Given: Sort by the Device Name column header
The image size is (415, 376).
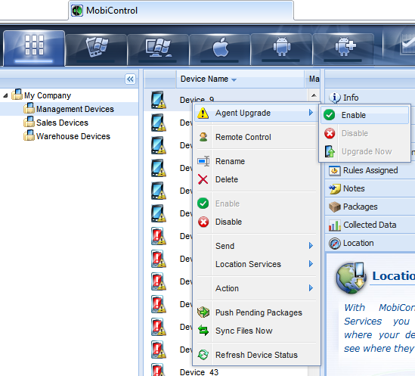Looking at the screenshot, I should click(x=240, y=79).
